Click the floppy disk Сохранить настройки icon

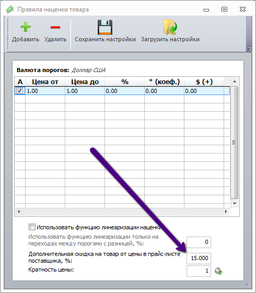(x=105, y=27)
